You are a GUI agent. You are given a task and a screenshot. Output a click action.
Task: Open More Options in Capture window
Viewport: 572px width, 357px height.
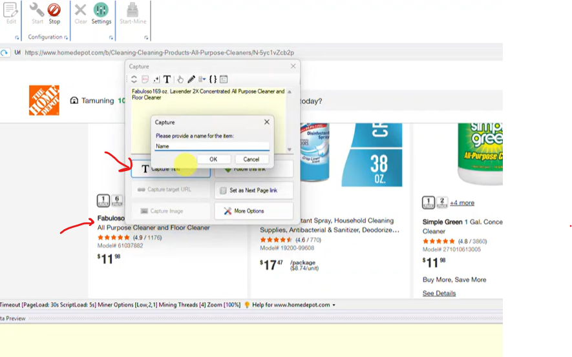[253, 211]
